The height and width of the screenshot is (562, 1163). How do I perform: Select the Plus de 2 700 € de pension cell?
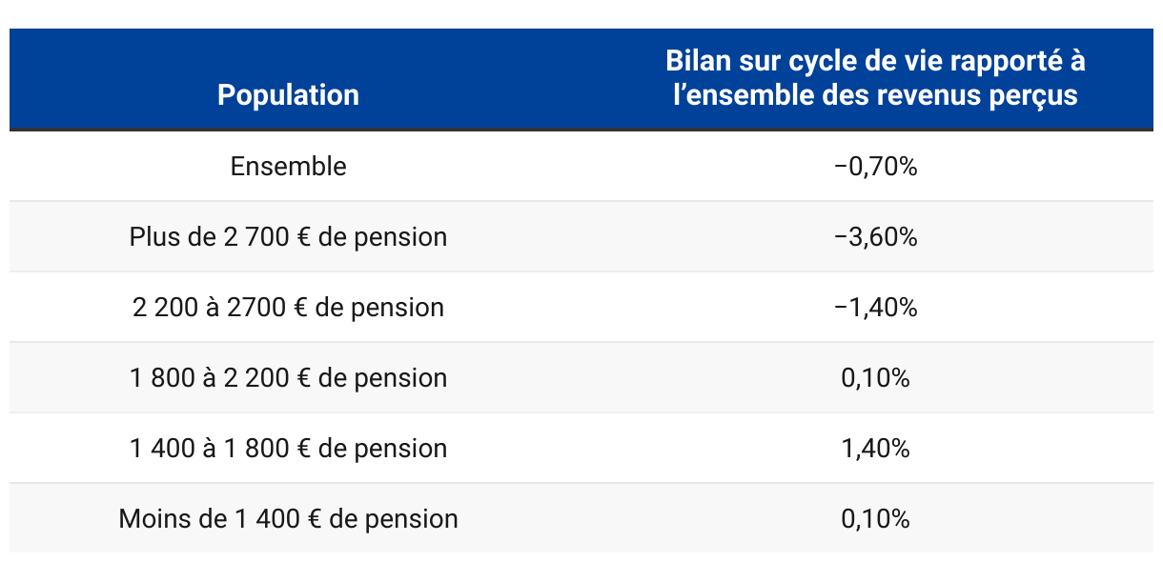288,236
